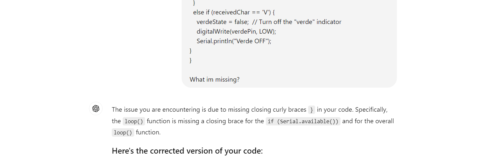Select the first loop() inline code snippet
This screenshot has height=160, width=491.
[x=134, y=122]
